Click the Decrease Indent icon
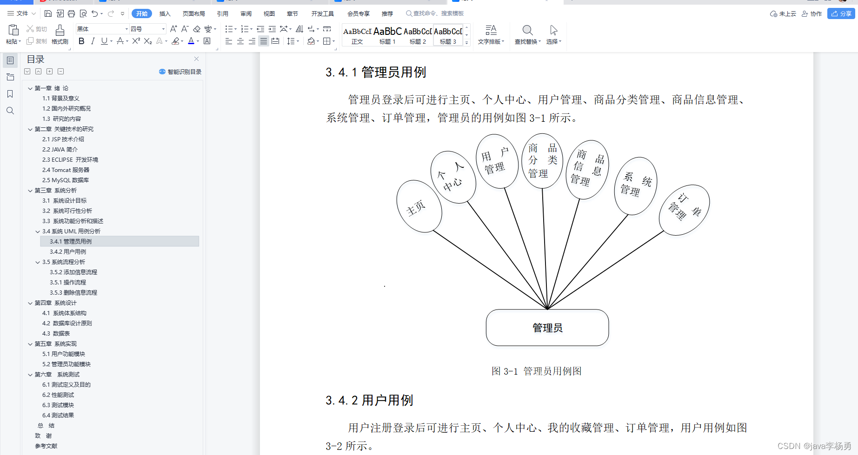 click(x=260, y=29)
